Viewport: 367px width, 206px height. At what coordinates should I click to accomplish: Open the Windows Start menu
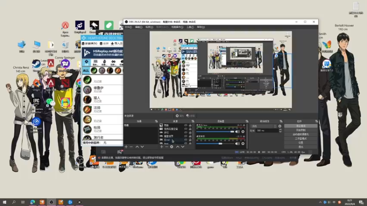4,202
